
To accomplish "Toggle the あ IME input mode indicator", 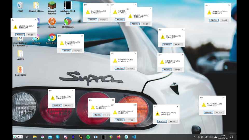I will [216, 137].
